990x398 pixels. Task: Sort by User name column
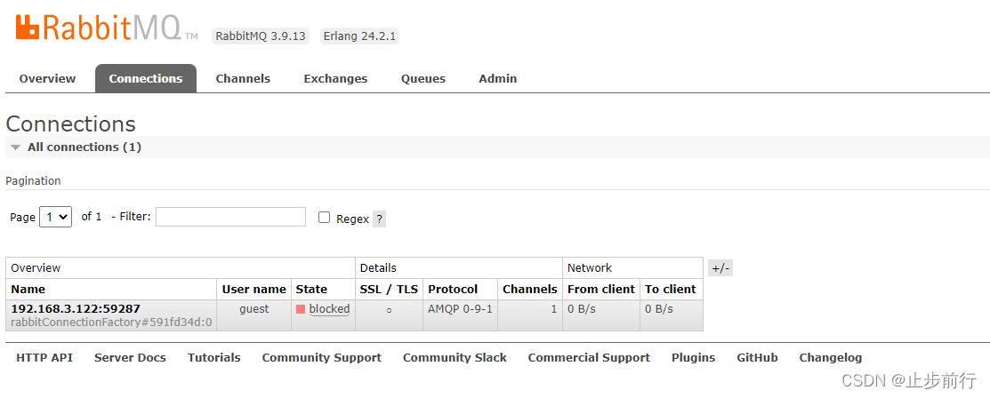point(254,290)
